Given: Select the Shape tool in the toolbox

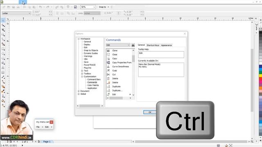Looking at the screenshot, I should click(3, 25).
